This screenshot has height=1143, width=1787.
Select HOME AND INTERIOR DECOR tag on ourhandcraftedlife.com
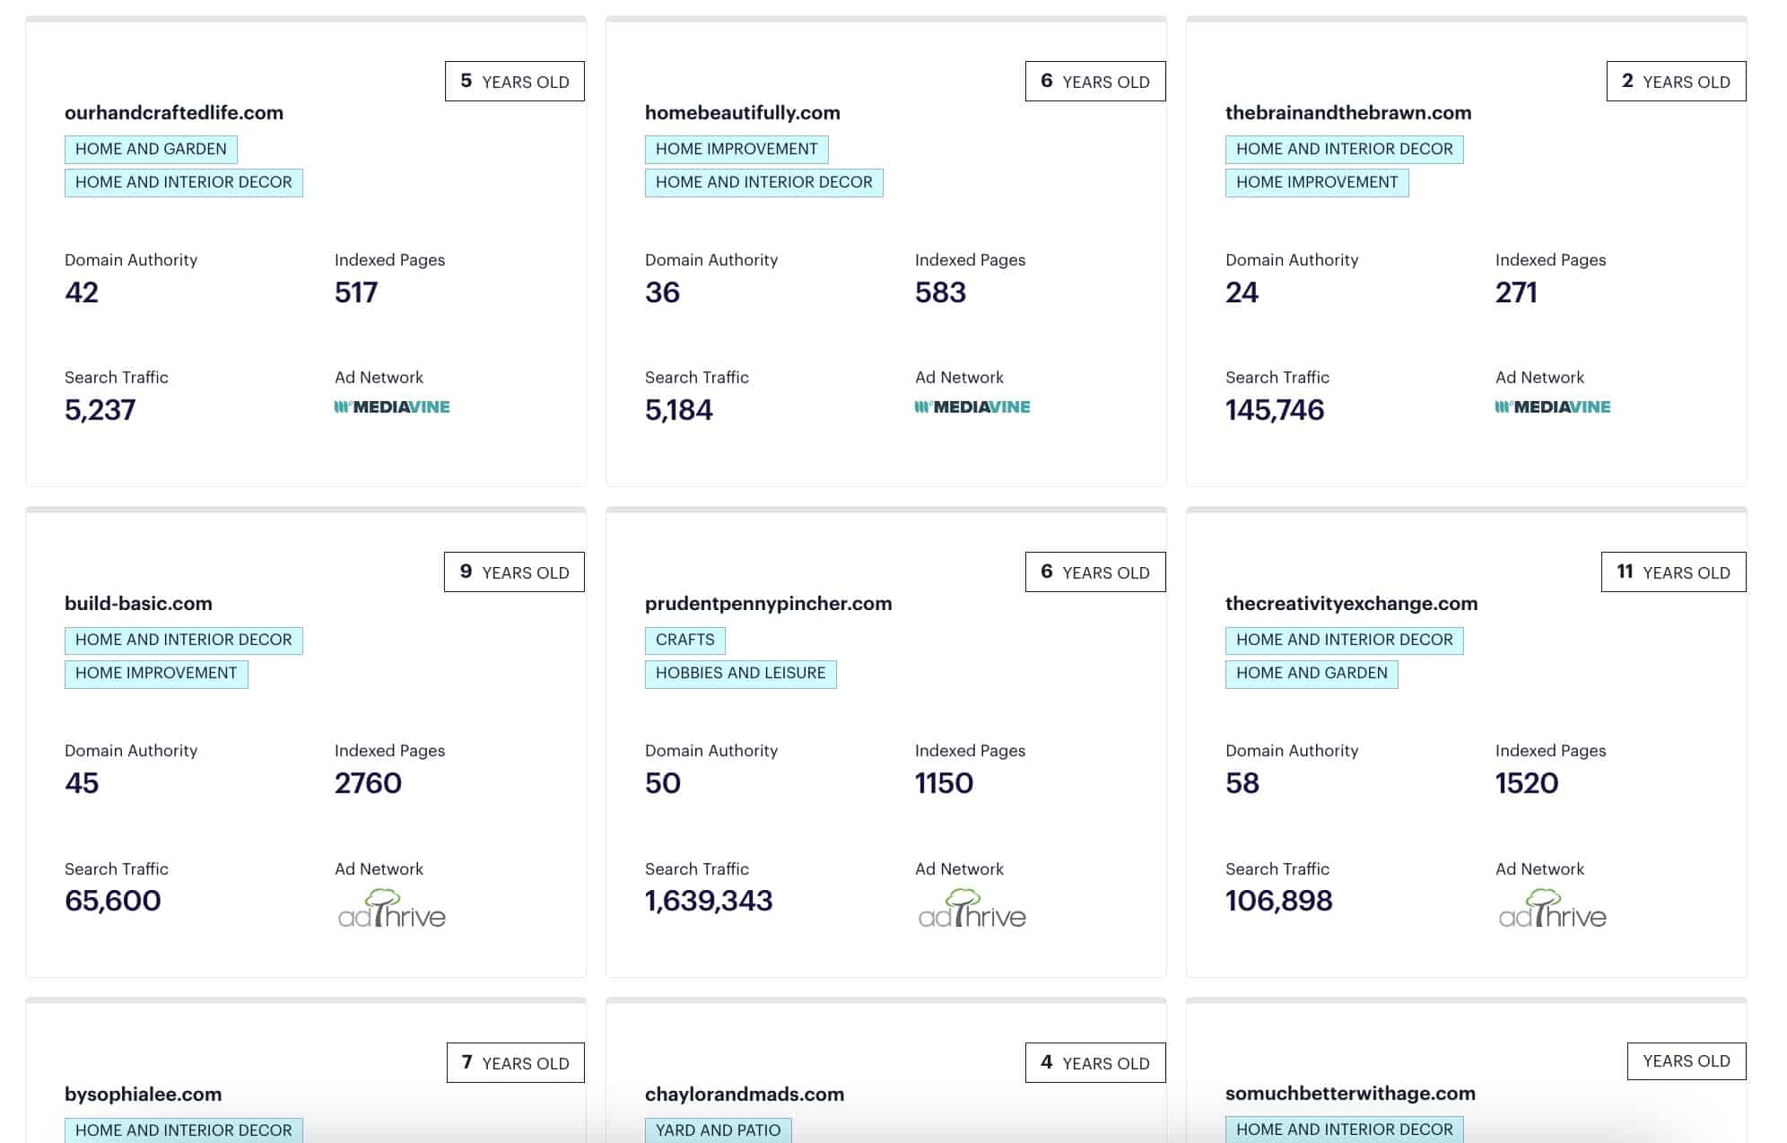tap(184, 182)
